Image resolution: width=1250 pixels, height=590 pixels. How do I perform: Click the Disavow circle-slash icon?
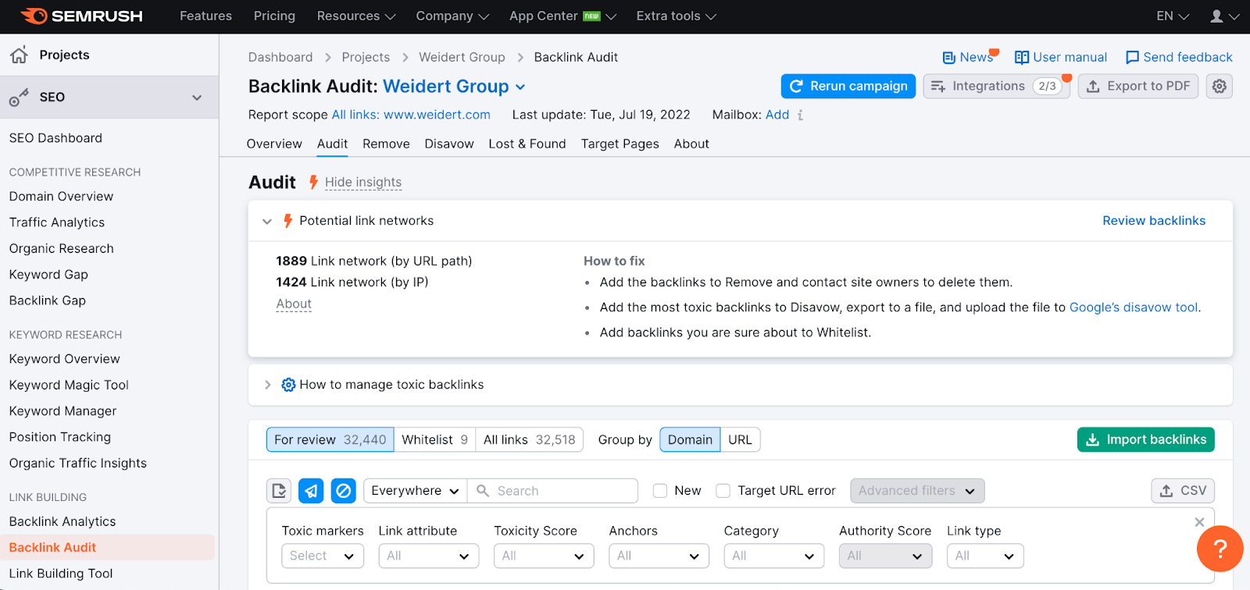tap(343, 490)
